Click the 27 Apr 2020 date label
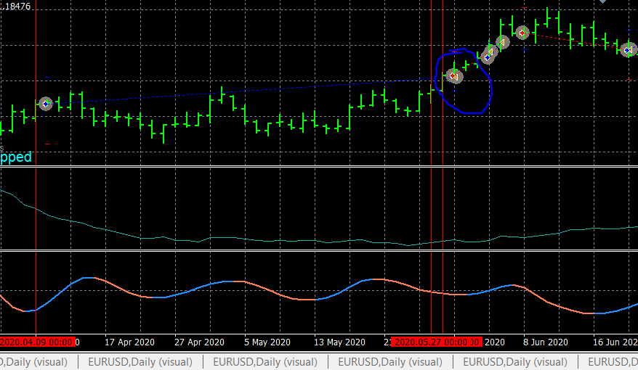638x370 pixels. [199, 342]
